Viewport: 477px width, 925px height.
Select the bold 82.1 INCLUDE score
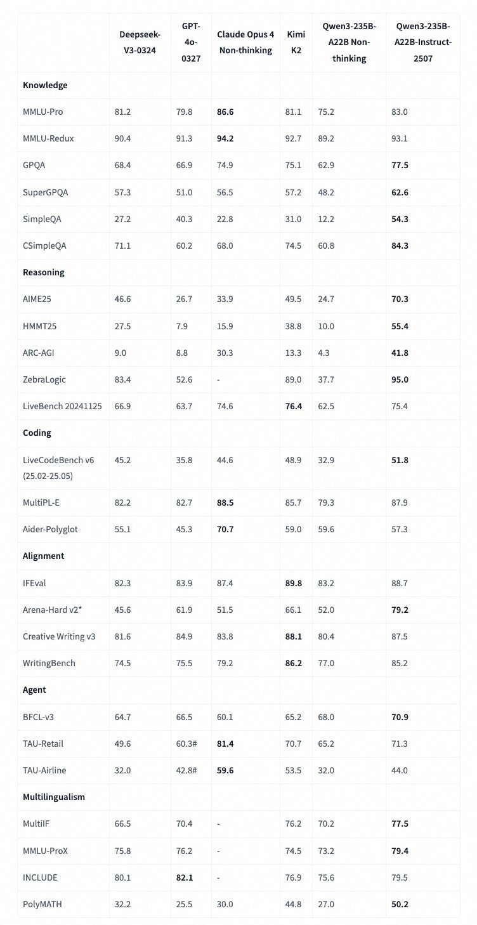(x=184, y=877)
